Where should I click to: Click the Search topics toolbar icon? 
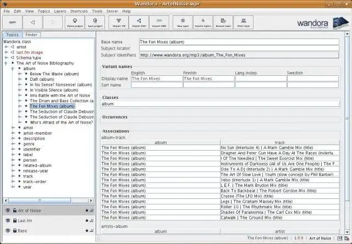pyautogui.click(x=203, y=23)
